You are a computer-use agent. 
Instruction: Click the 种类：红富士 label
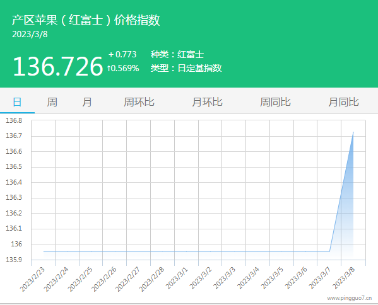coord(177,54)
